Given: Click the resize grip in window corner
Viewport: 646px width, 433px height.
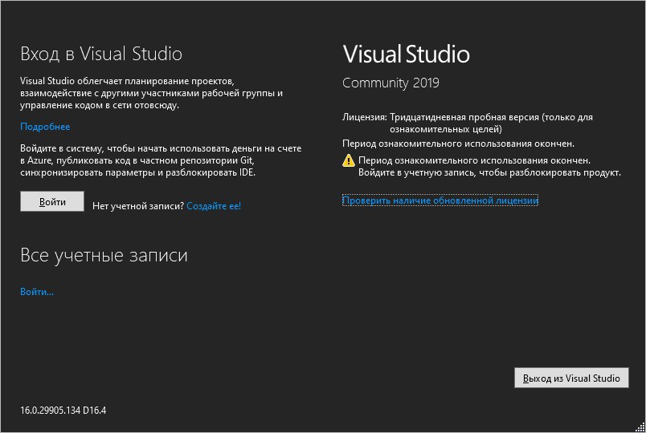Looking at the screenshot, I should pyautogui.click(x=640, y=427).
